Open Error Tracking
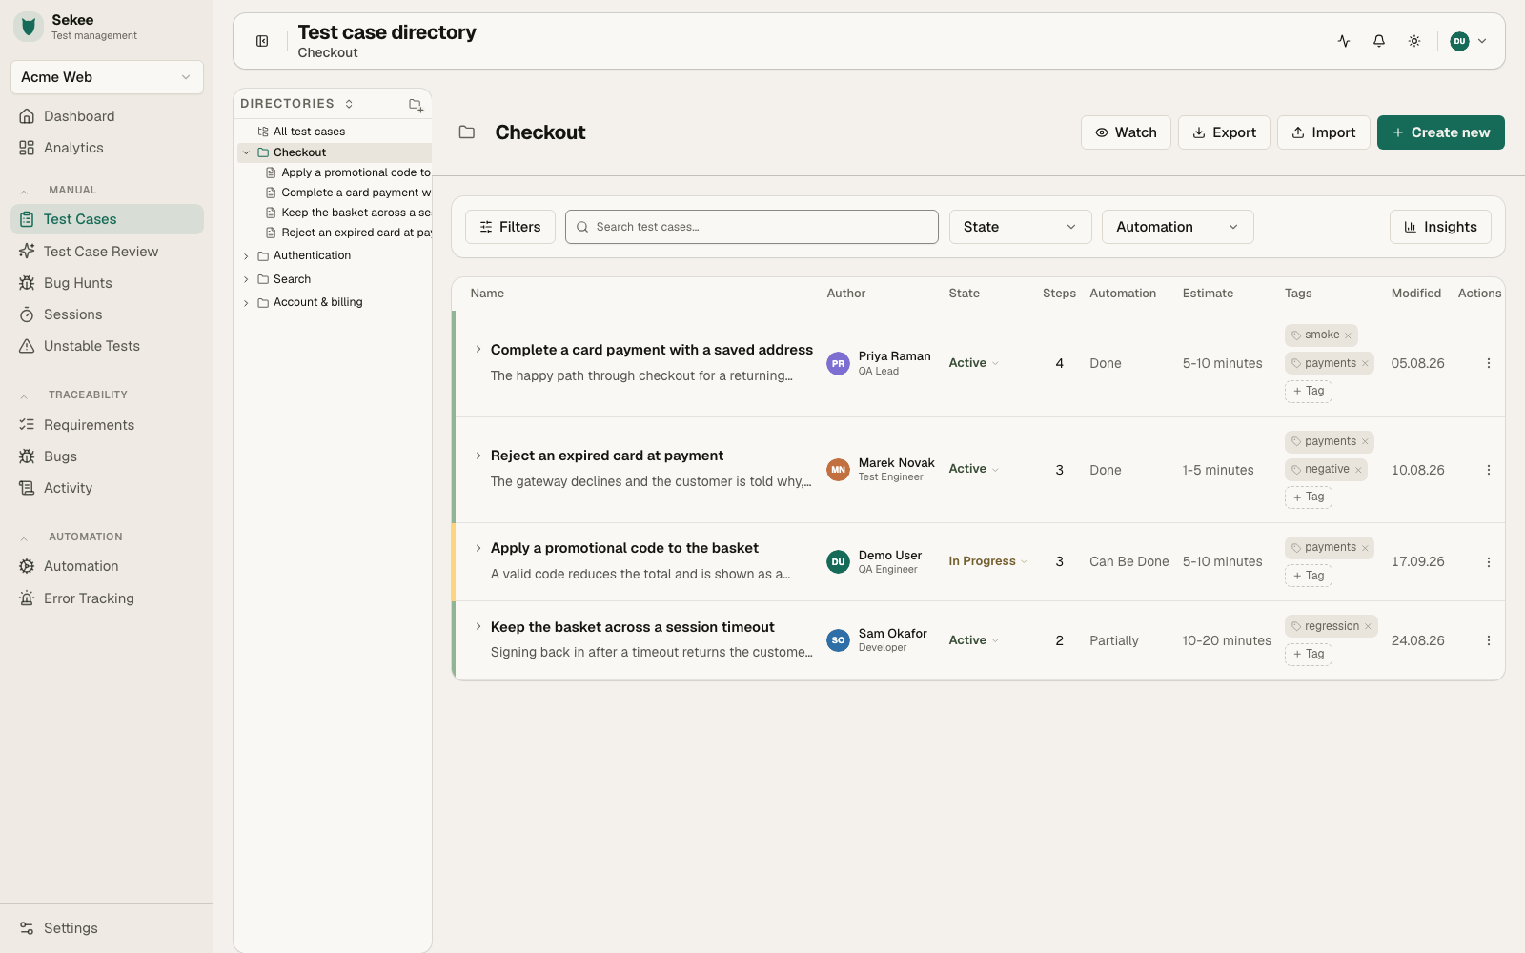The image size is (1525, 953). click(107, 598)
